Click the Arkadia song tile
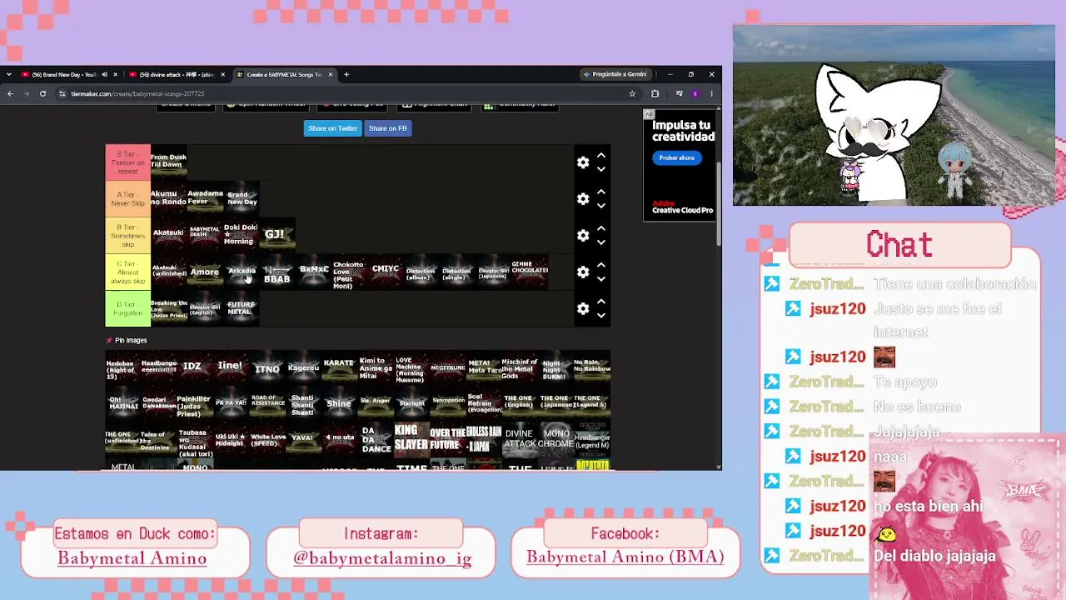Screen dimensions: 1066x600 242,272
